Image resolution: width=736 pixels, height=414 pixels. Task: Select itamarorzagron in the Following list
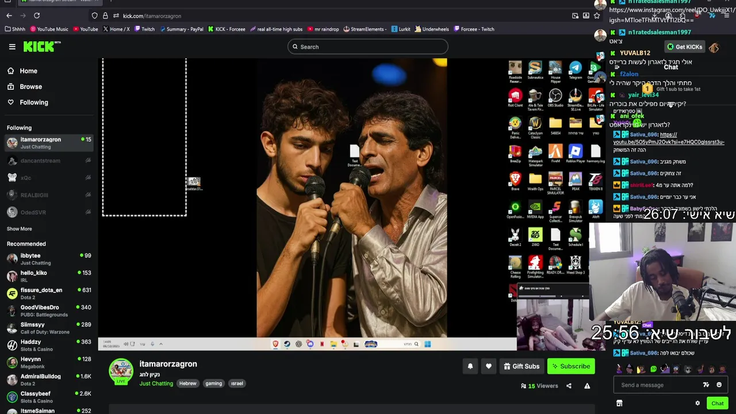(49, 143)
